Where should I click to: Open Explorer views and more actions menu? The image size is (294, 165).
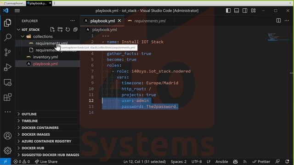point(73,21)
